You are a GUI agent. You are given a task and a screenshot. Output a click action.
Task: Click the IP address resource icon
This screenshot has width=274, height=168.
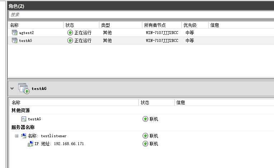(30, 144)
